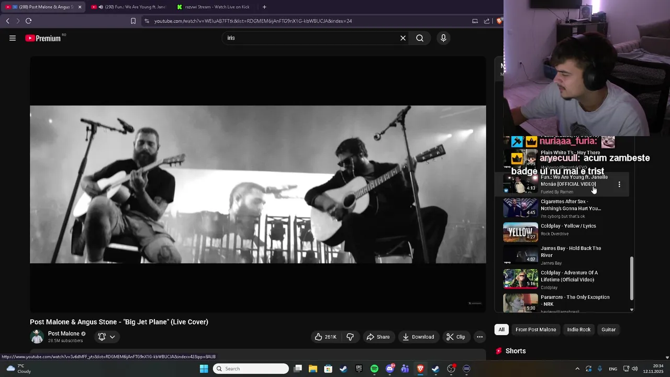Show hidden system tray icons chevron
Viewport: 670px width, 377px height.
tap(577, 369)
